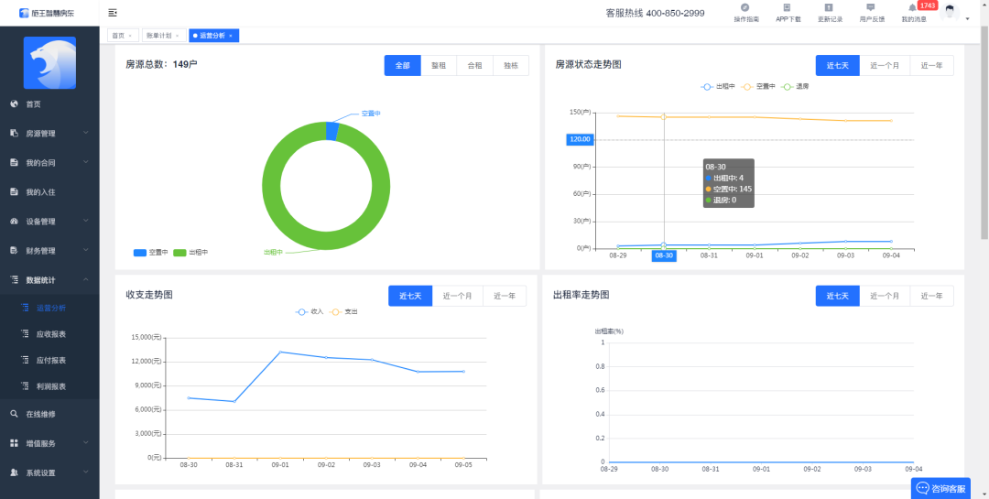
Task: Choose 近一个月 for 房源状态走势图
Action: pyautogui.click(x=885, y=66)
